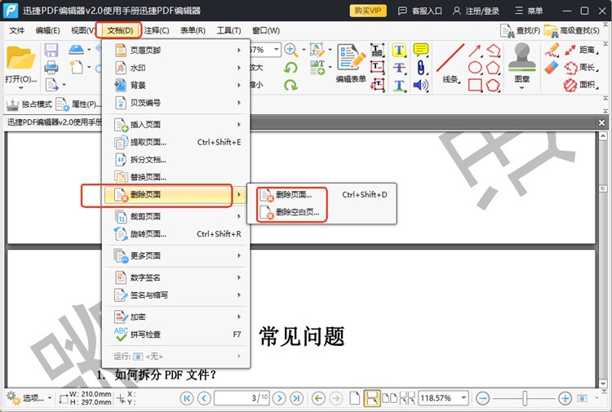Open the 编辑(E) menu
The width and height of the screenshot is (612, 412).
tap(47, 30)
